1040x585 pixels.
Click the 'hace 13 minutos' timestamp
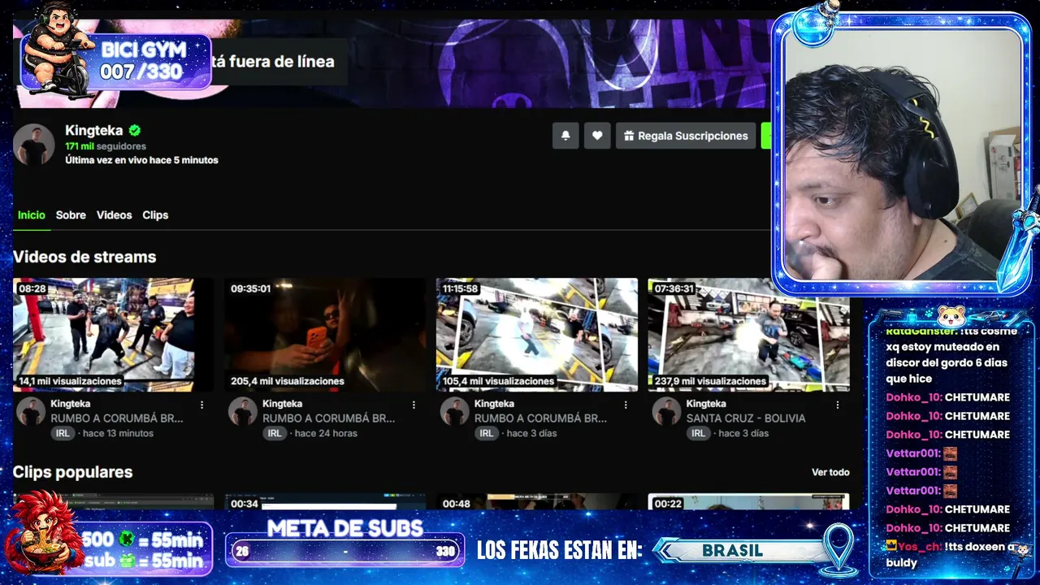(x=118, y=434)
